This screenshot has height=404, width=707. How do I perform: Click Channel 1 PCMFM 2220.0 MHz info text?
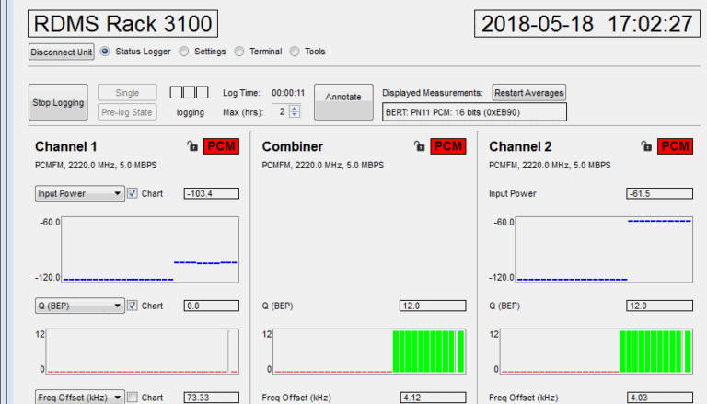[96, 166]
